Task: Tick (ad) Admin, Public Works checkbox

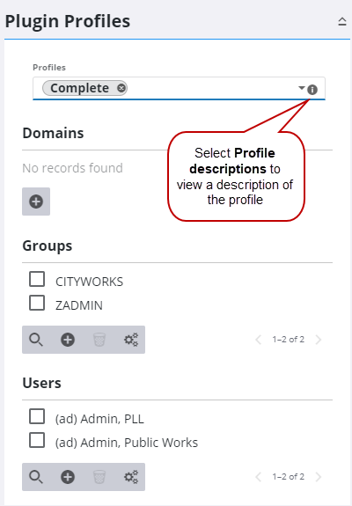Action: (x=37, y=440)
